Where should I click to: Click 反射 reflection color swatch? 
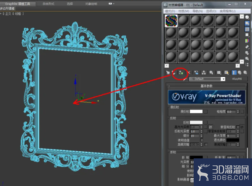tap(196, 123)
